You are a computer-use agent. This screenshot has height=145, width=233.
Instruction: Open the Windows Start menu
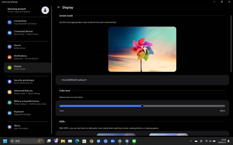pyautogui.click(x=5, y=141)
